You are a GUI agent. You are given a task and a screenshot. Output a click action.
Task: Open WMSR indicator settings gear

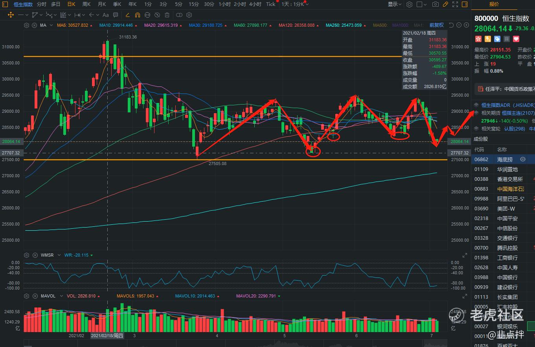click(x=26, y=255)
